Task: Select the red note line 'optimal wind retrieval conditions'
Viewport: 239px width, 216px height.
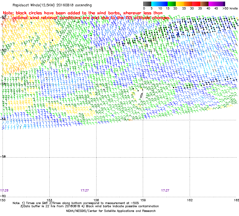Action: coord(91,18)
